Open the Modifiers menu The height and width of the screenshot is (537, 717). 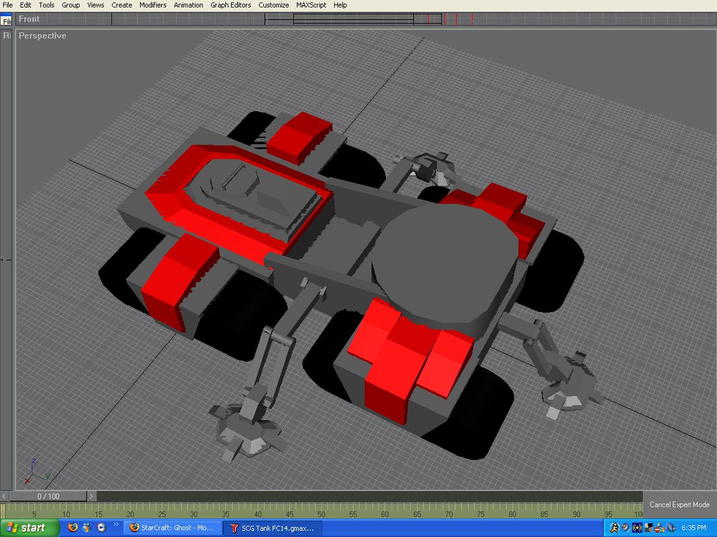(152, 5)
